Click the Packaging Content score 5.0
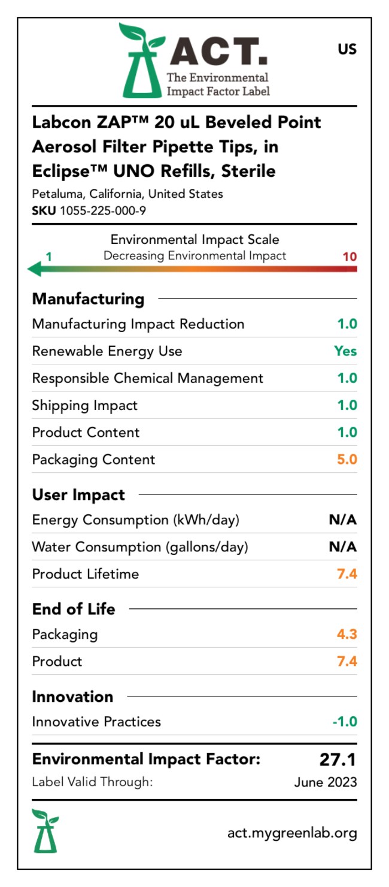This screenshot has width=389, height=887. [x=347, y=460]
